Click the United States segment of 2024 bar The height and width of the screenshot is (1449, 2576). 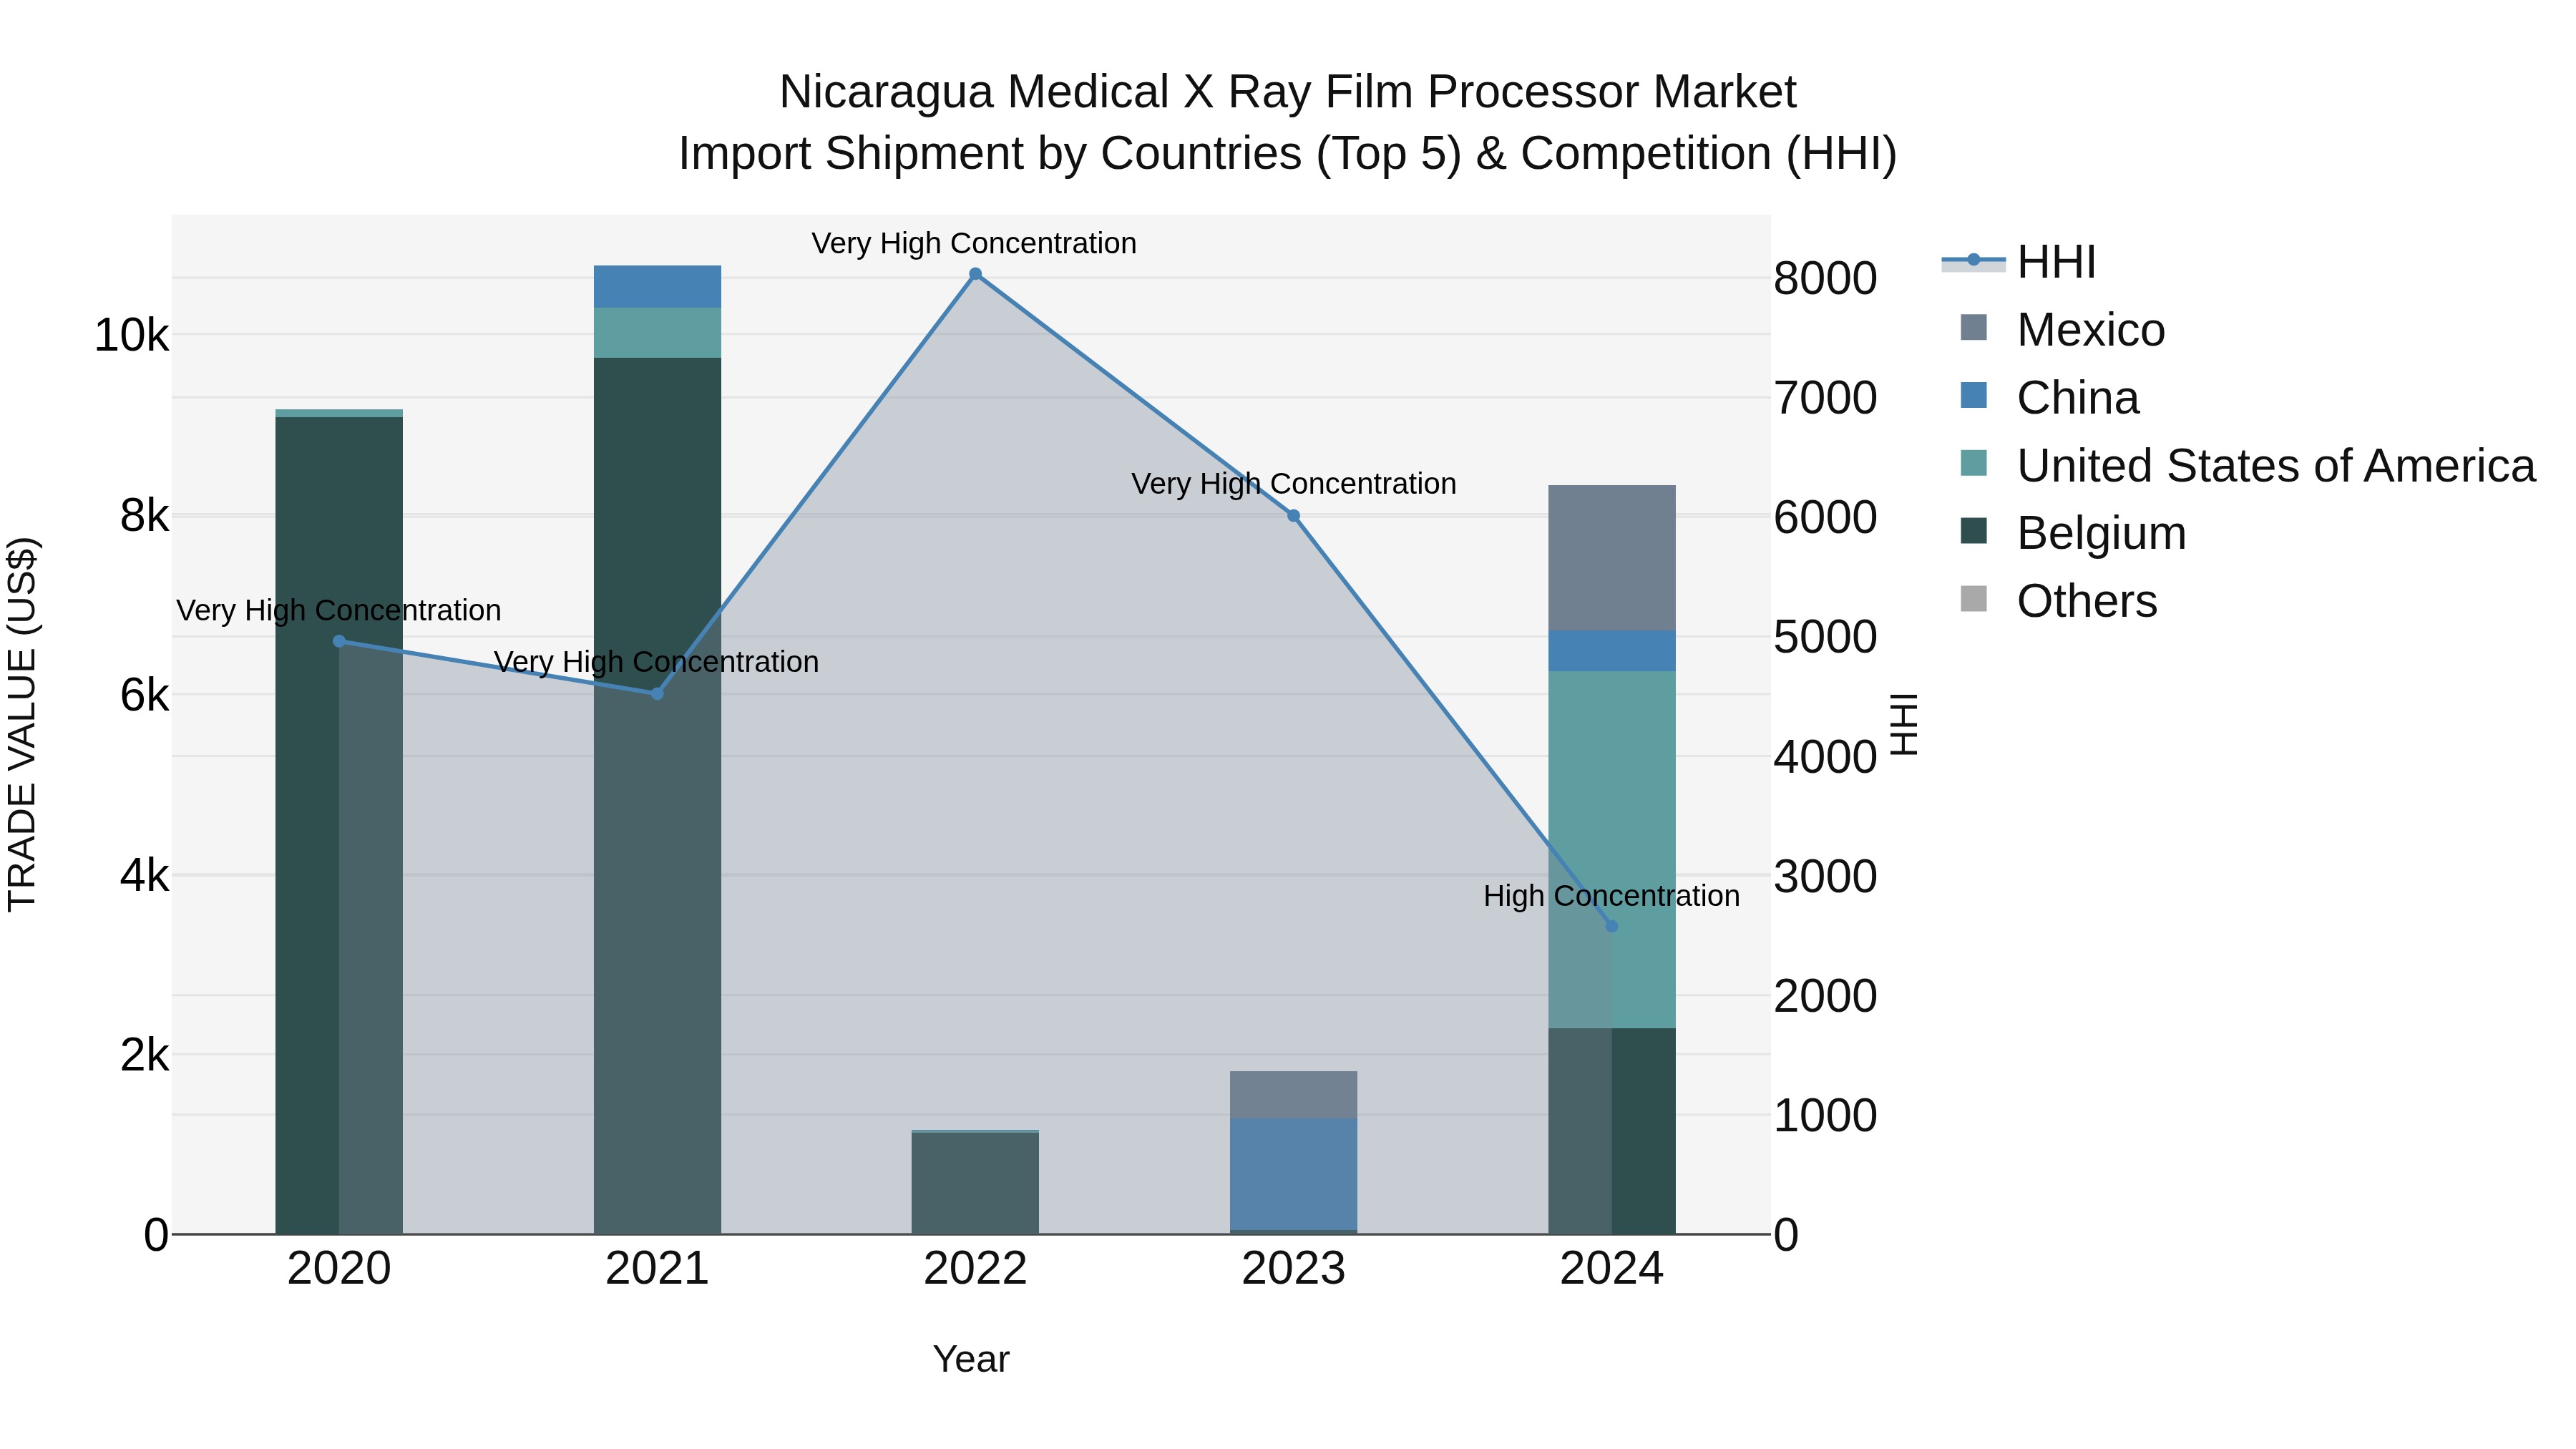(1611, 849)
